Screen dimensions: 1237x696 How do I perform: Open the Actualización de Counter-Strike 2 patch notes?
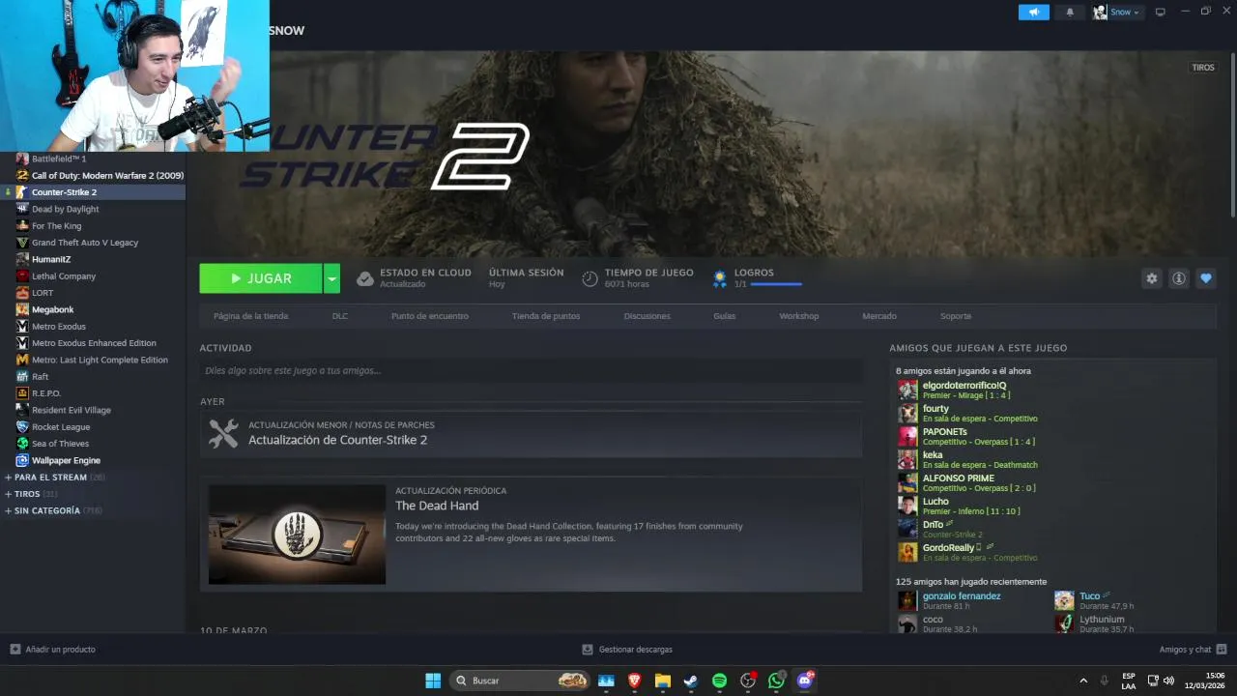pyautogui.click(x=337, y=440)
